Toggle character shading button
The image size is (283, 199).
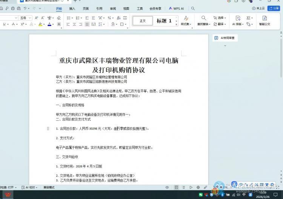58,24
